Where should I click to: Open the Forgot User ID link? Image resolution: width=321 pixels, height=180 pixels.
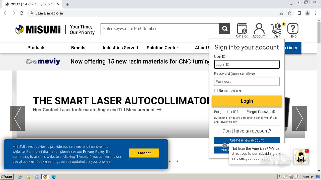(226, 112)
